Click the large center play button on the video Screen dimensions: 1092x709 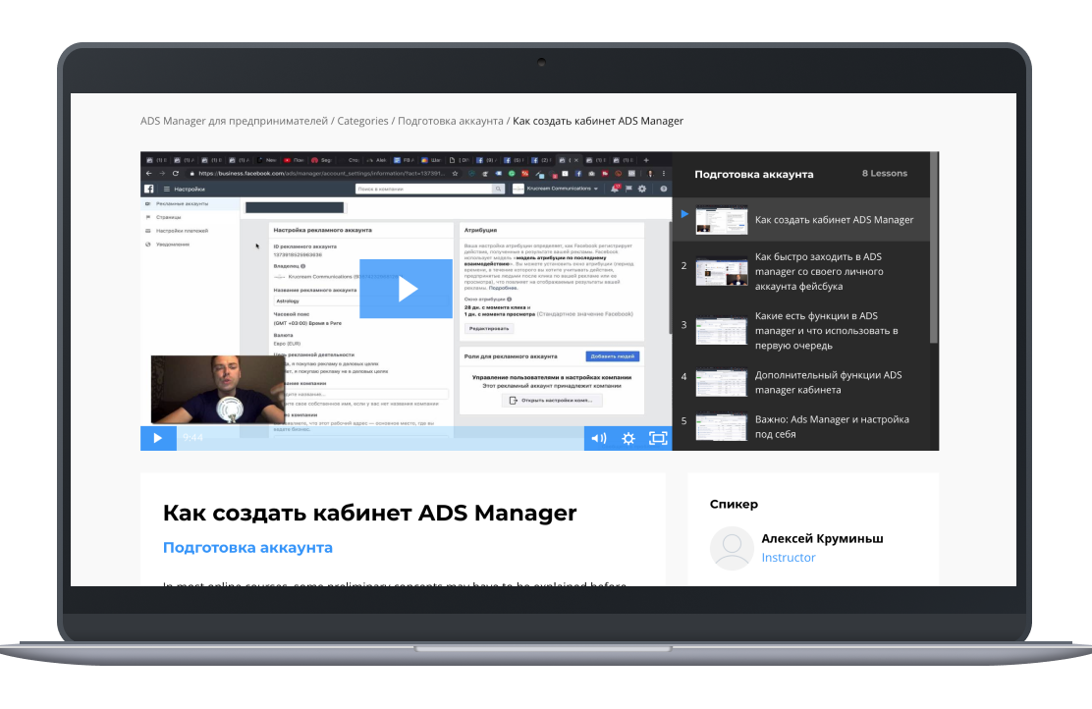[x=406, y=289]
